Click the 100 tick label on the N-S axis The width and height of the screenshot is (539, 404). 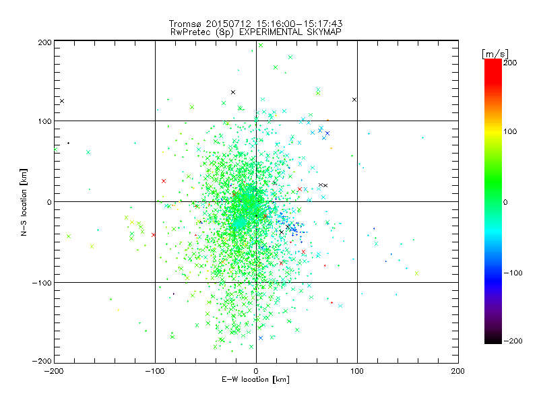[44, 121]
